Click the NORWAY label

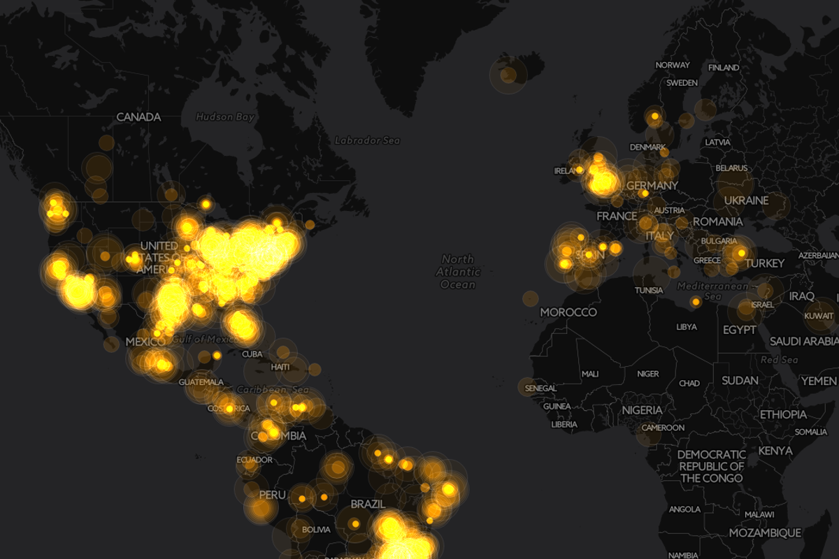(673, 65)
